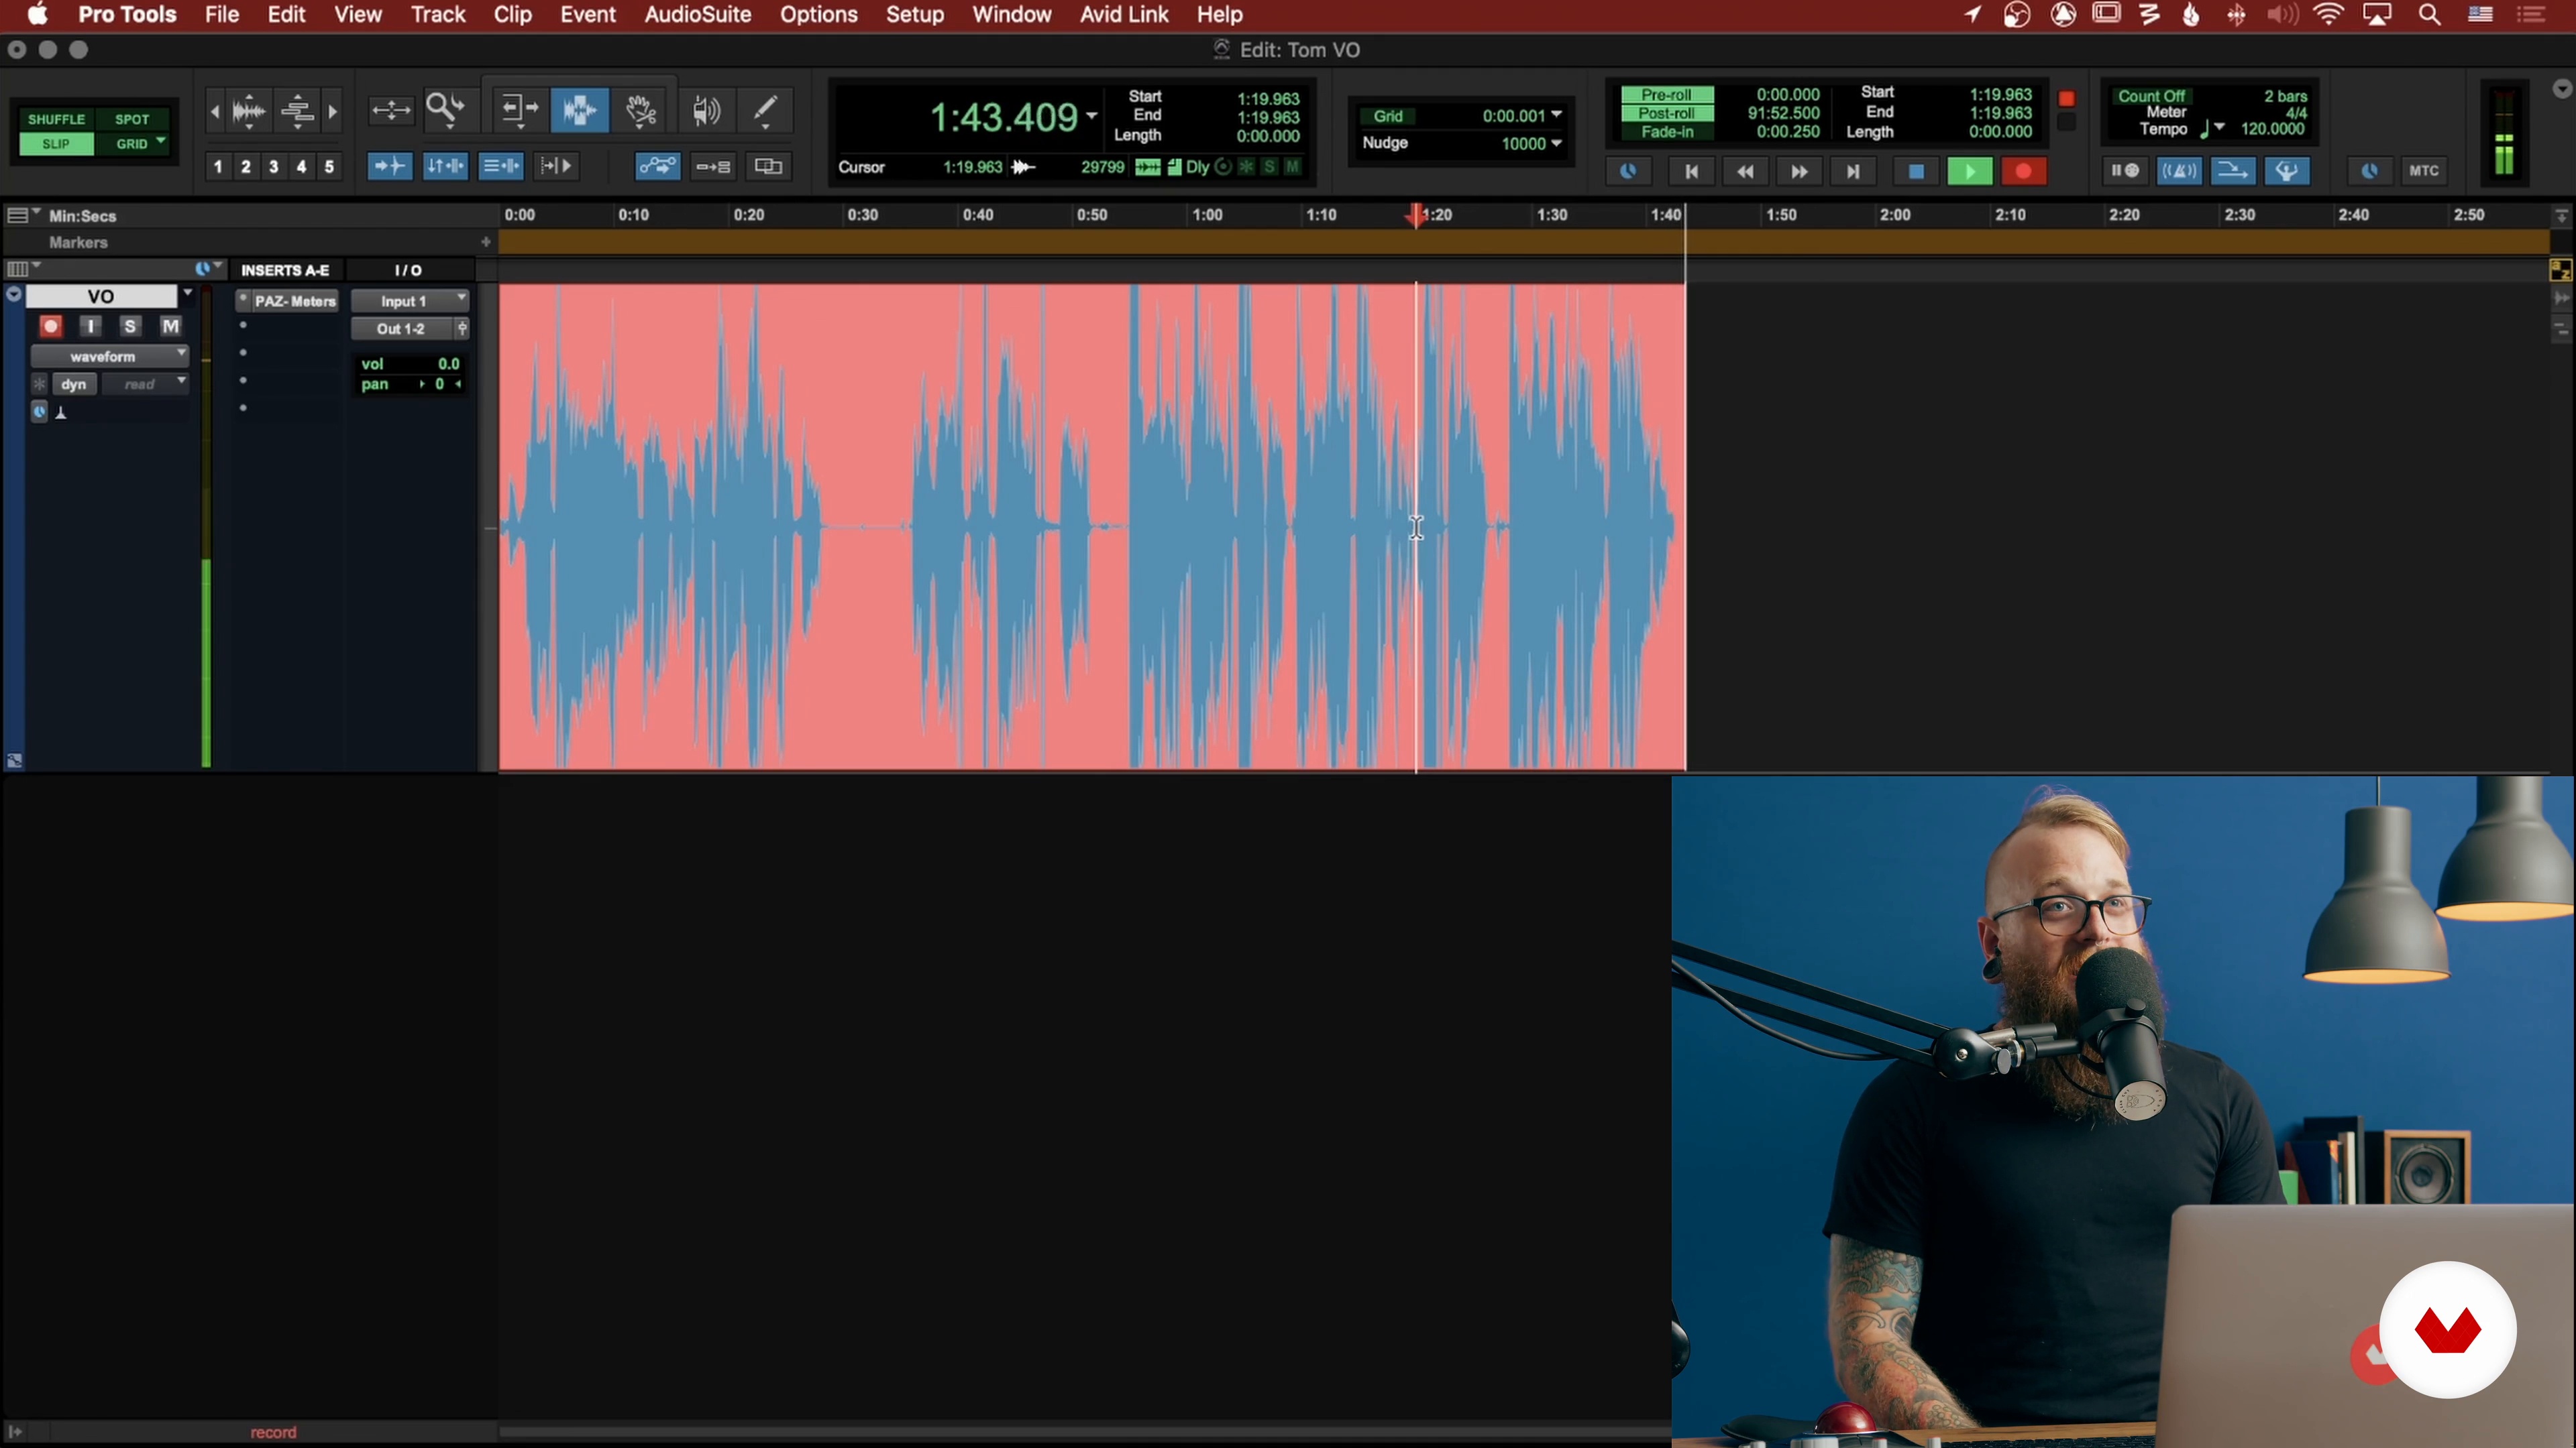Select the Selector tool
The height and width of the screenshot is (1448, 2576).
(x=579, y=110)
